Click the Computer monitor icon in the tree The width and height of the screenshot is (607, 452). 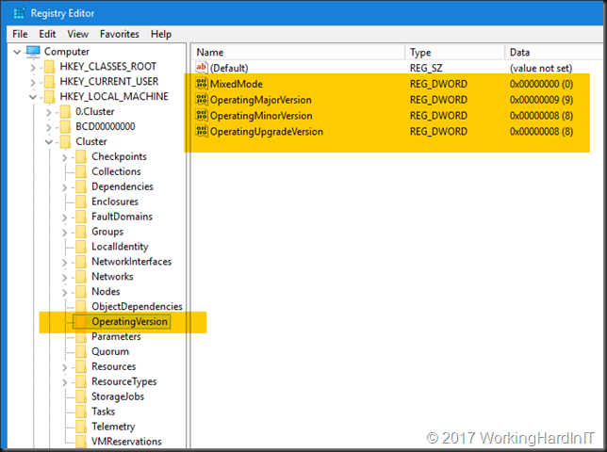(33, 52)
